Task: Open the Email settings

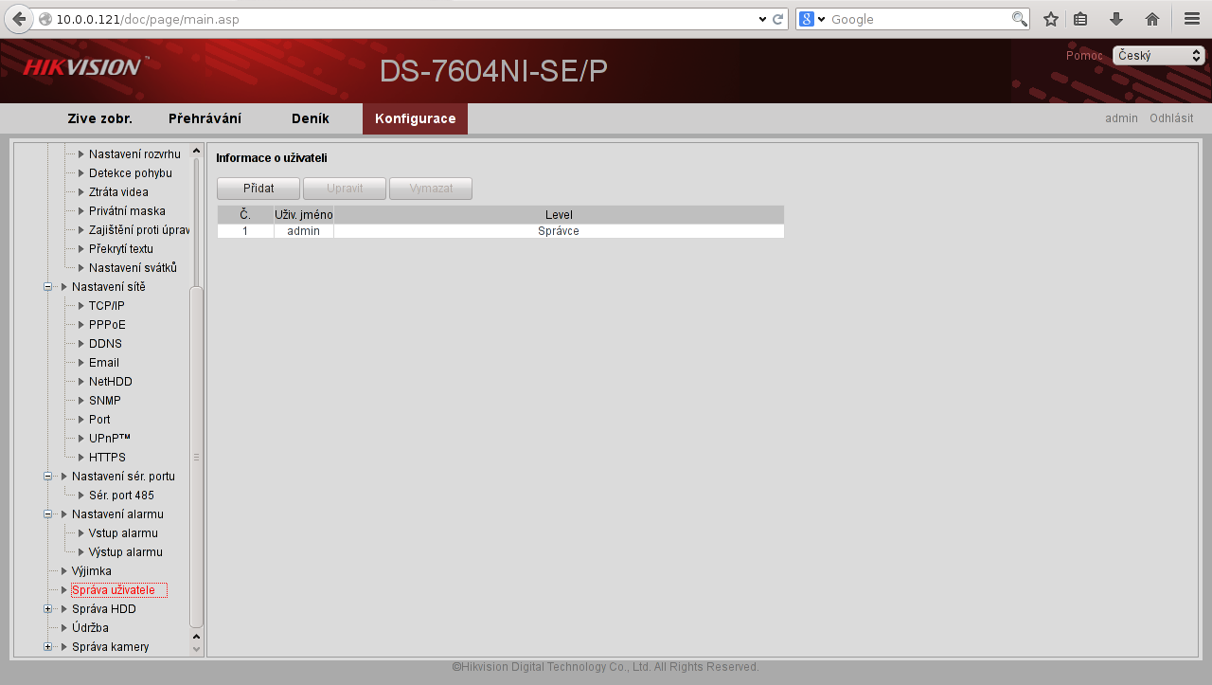Action: click(104, 363)
